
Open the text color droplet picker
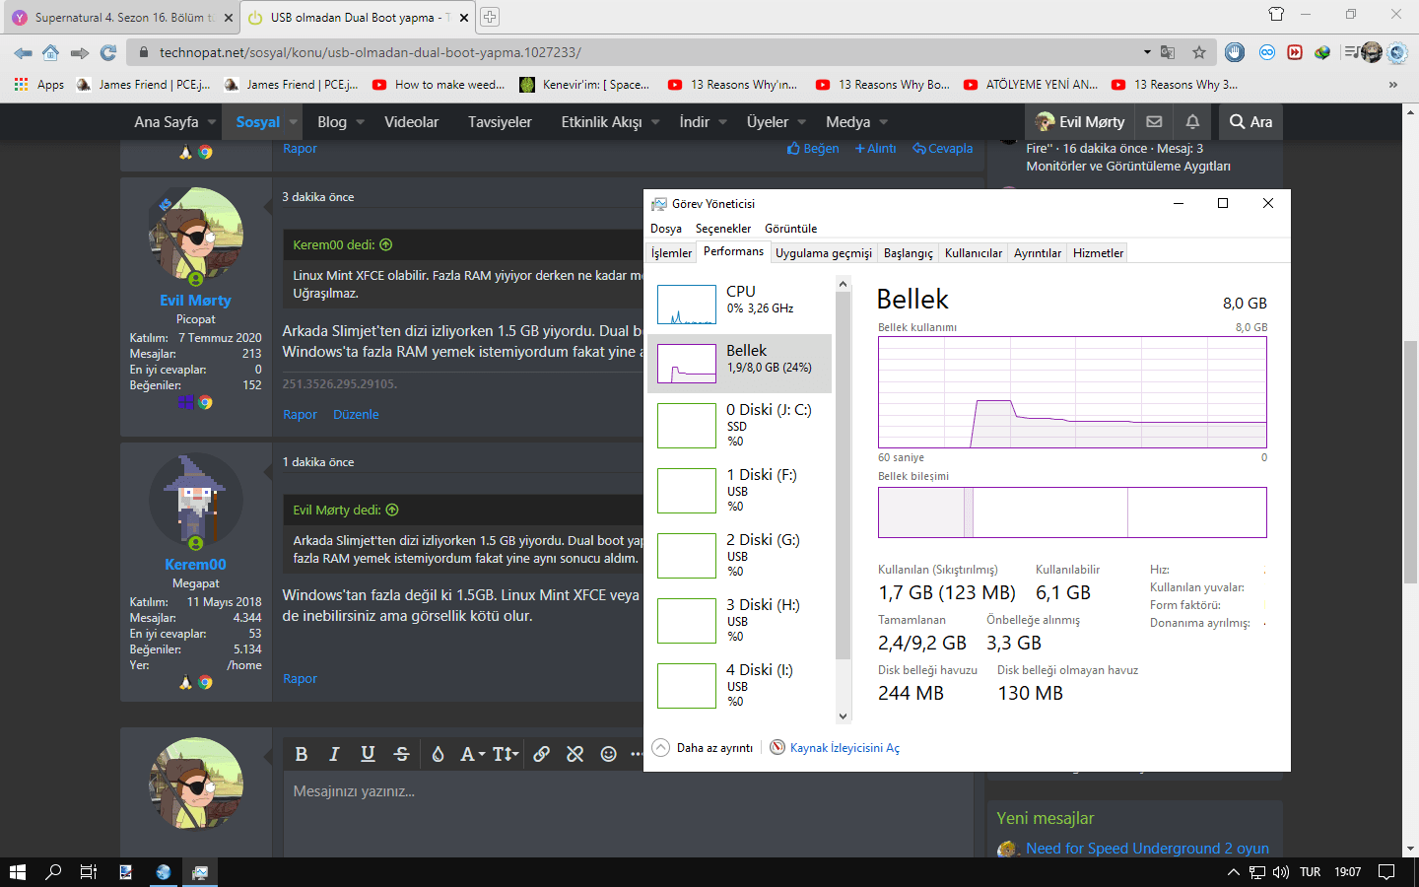pyautogui.click(x=438, y=754)
